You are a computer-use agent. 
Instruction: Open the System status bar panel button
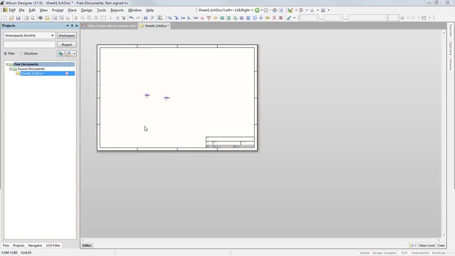click(364, 253)
